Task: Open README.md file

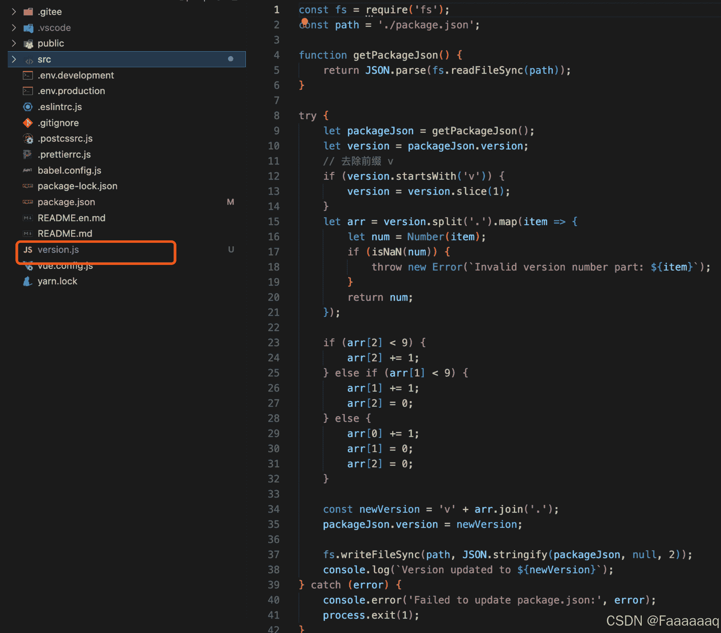Action: point(65,234)
